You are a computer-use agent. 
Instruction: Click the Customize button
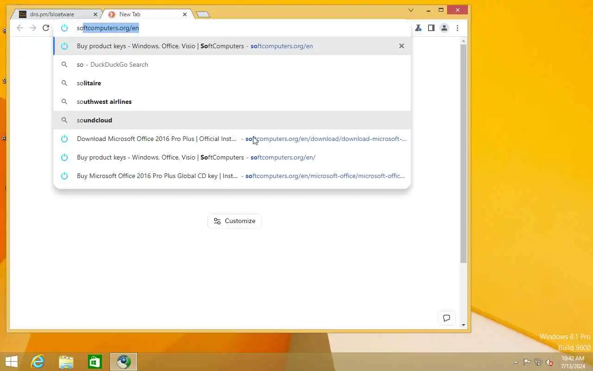pos(234,221)
